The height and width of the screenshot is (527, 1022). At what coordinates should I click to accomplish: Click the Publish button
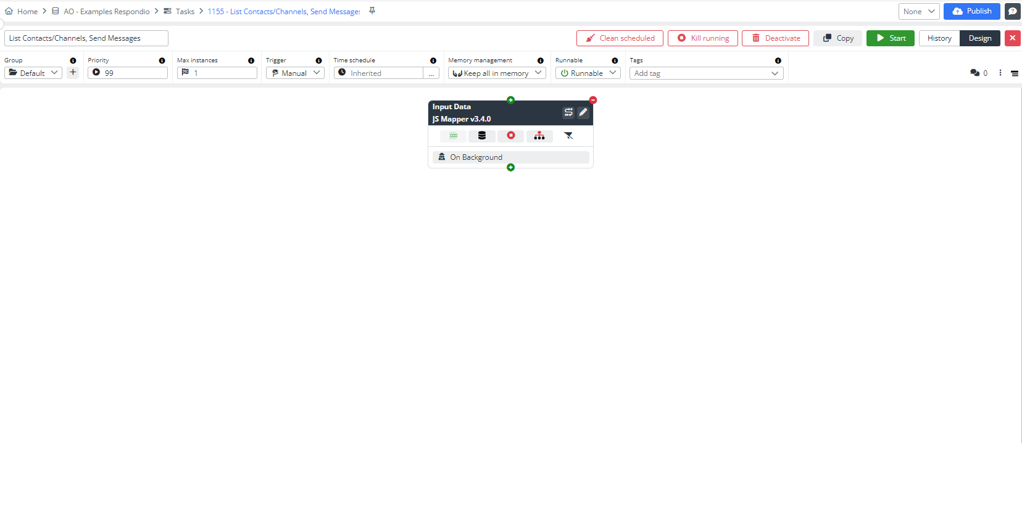click(x=972, y=11)
